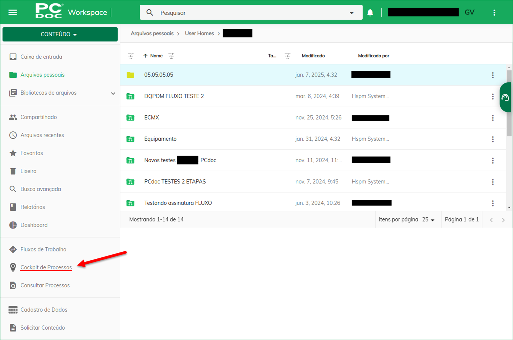This screenshot has width=513, height=340.
Task: Open Compartilhado section
Action: click(x=39, y=117)
